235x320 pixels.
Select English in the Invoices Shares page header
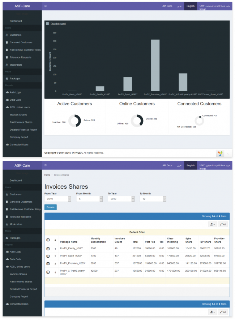click(190, 166)
